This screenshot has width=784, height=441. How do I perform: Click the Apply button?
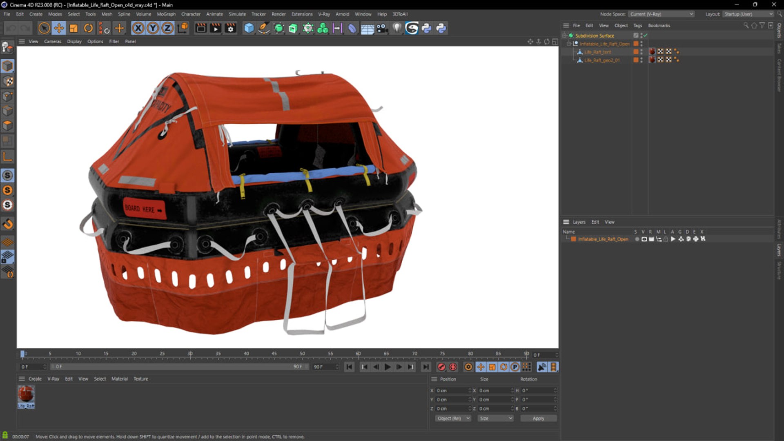538,418
